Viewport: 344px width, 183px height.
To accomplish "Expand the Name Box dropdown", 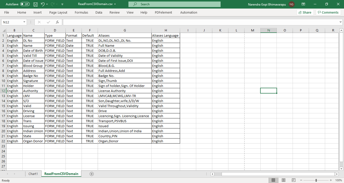I will [x=24, y=22].
